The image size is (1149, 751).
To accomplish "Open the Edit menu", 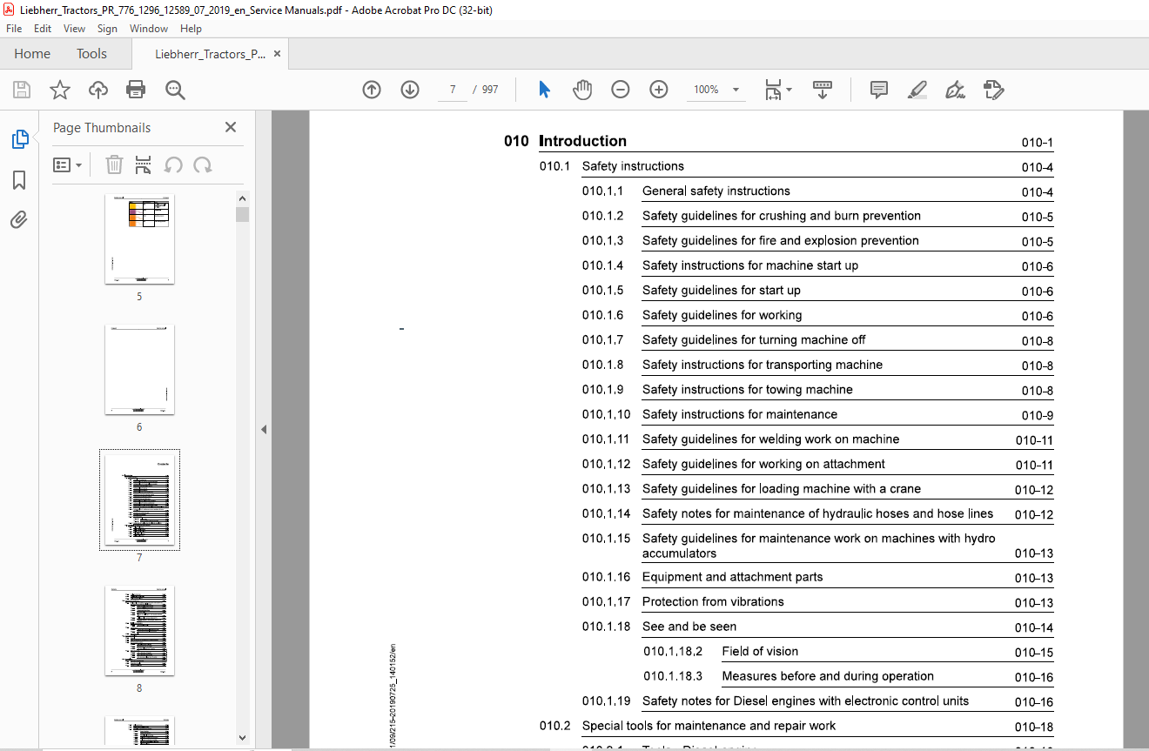I will pyautogui.click(x=43, y=29).
